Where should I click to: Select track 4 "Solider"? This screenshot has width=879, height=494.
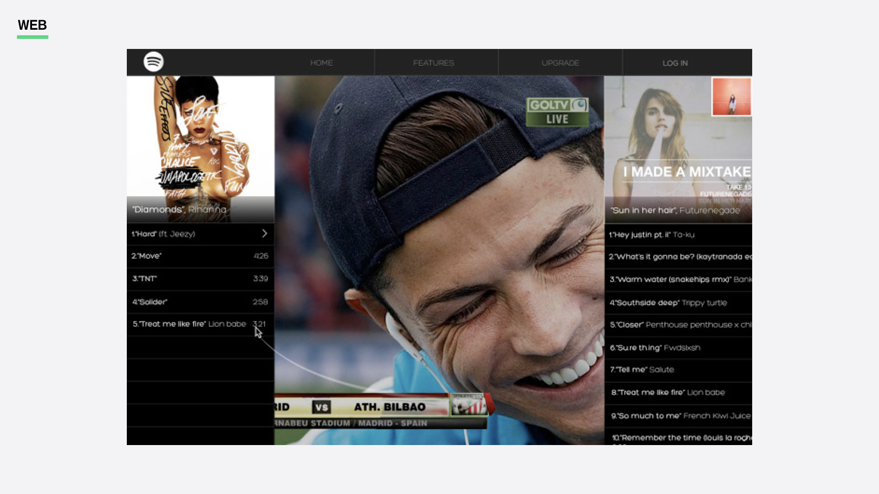pyautogui.click(x=201, y=302)
